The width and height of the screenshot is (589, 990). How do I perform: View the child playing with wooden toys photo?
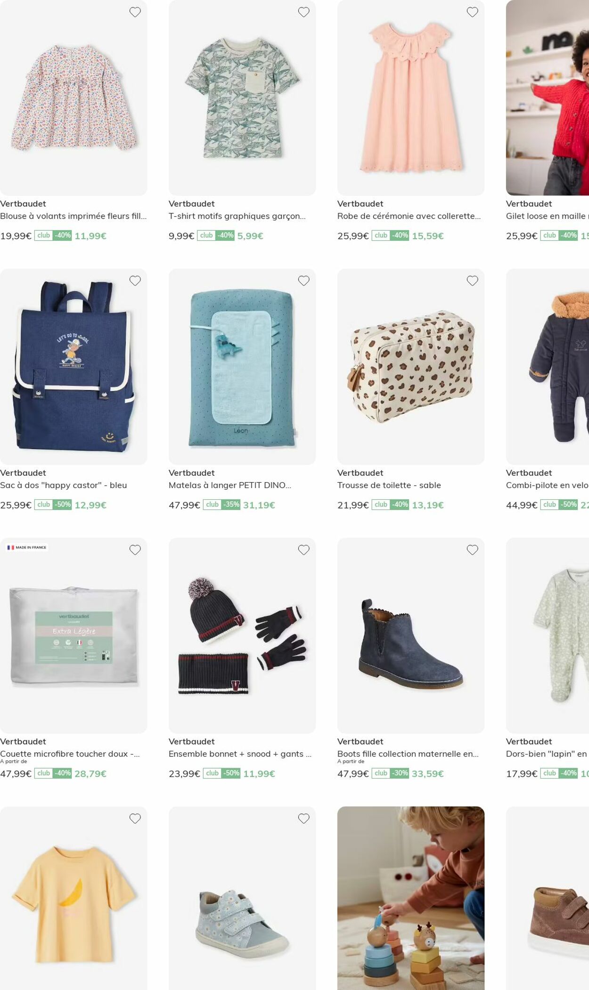[411, 898]
